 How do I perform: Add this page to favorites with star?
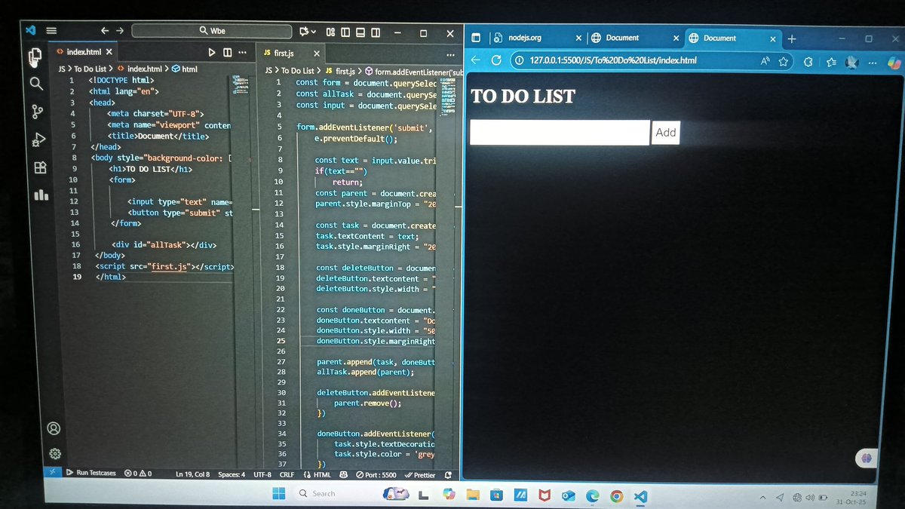(784, 61)
